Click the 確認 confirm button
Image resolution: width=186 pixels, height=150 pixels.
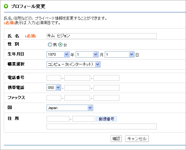pos(116,138)
